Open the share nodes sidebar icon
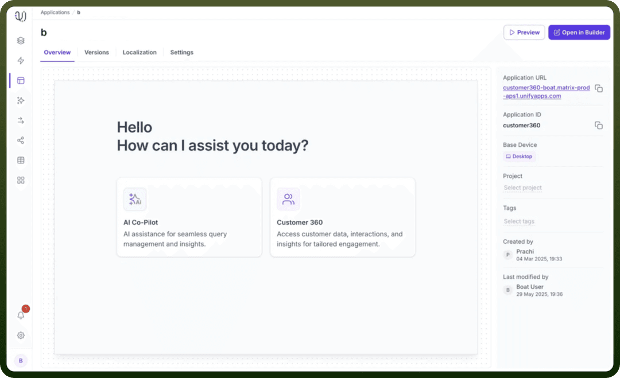The image size is (620, 378). pyautogui.click(x=21, y=140)
